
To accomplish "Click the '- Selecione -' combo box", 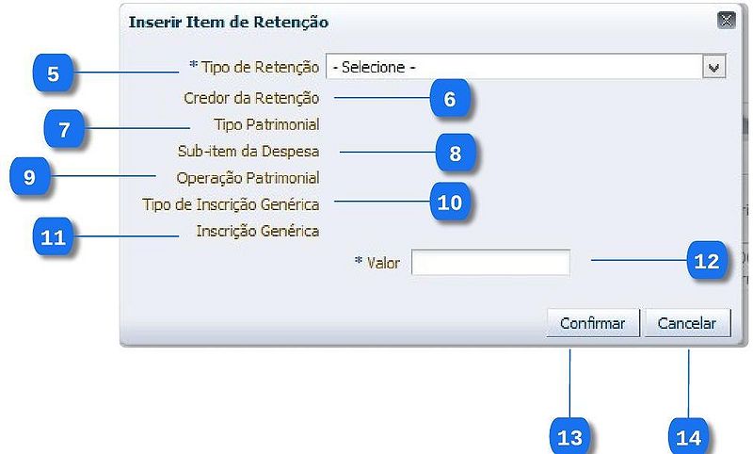I will point(514,68).
